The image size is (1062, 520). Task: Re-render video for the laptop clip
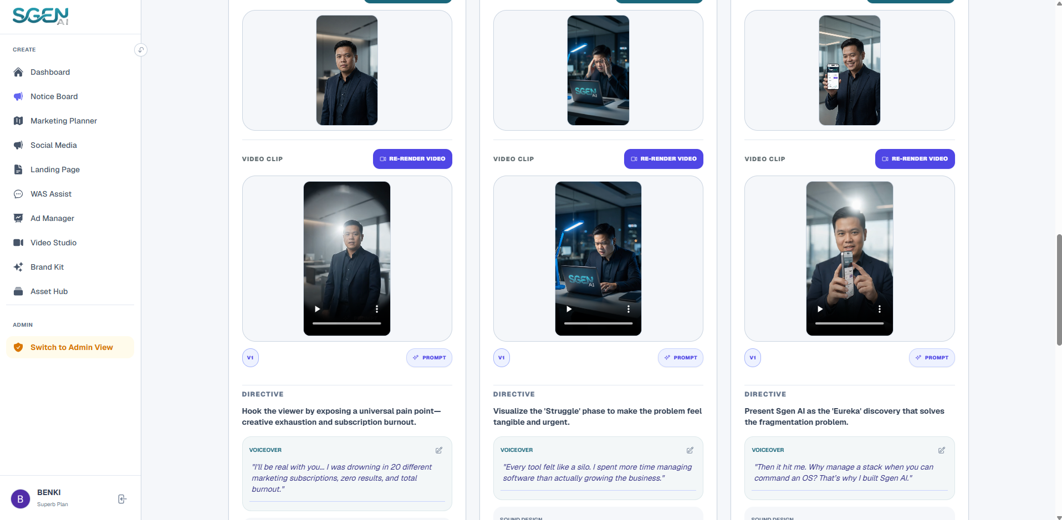click(x=663, y=159)
